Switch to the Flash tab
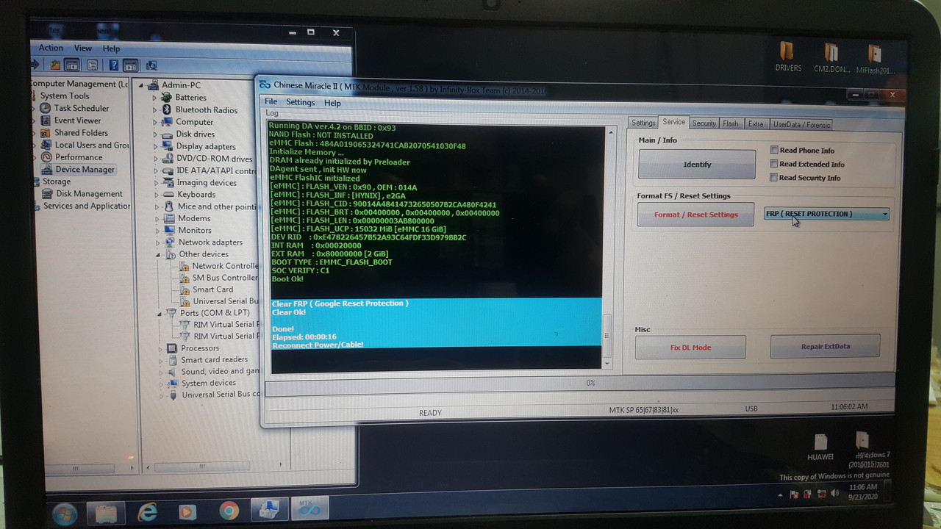This screenshot has width=941, height=529. [731, 123]
